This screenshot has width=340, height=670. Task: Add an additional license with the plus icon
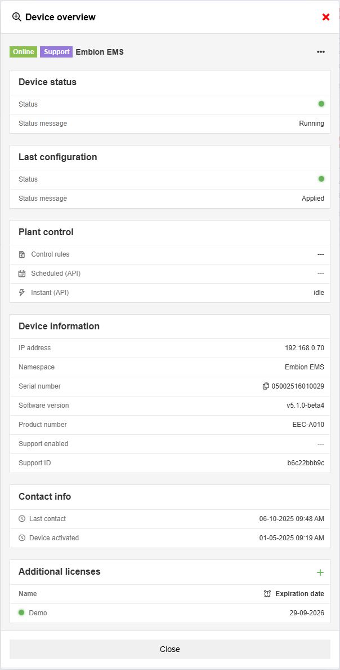(x=320, y=572)
